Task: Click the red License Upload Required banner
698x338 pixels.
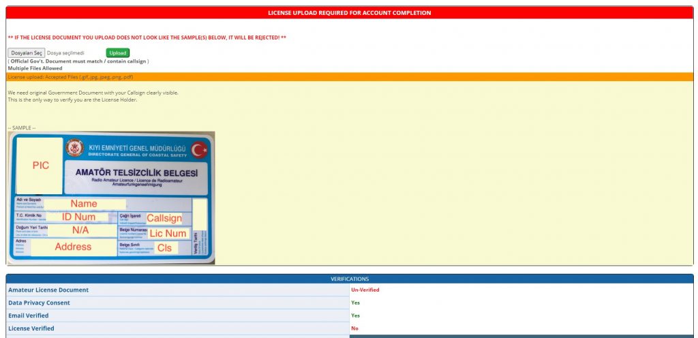Action: (349, 12)
